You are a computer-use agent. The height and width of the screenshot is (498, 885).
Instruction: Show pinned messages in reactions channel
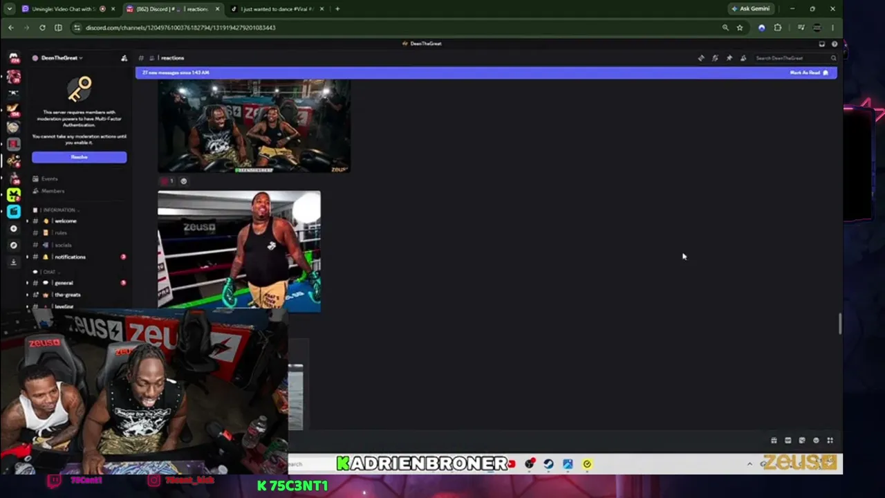pos(729,58)
